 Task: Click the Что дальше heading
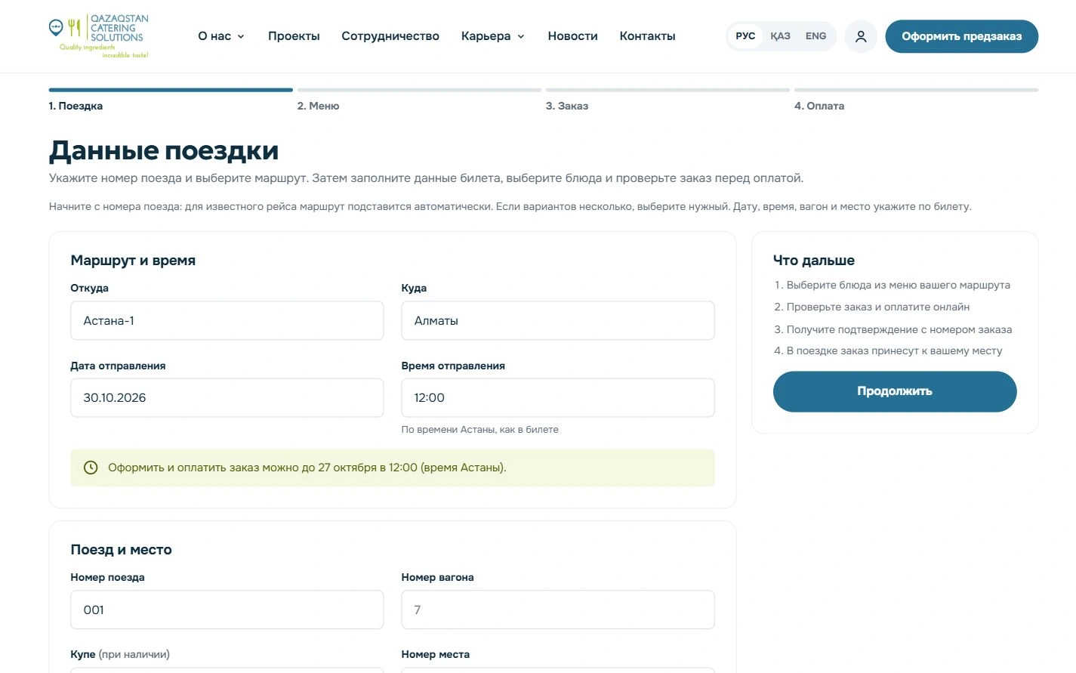814,261
